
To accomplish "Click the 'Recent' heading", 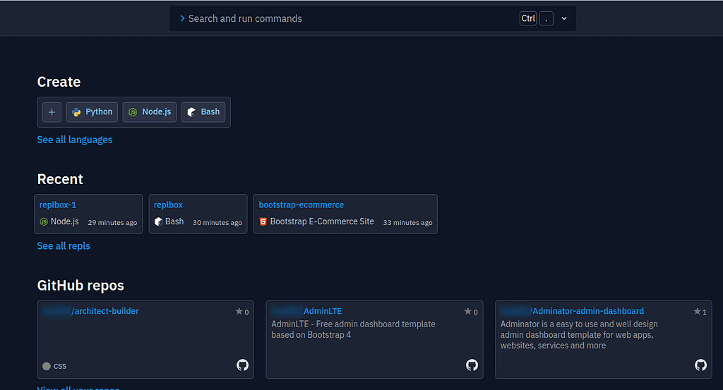I will click(x=60, y=179).
